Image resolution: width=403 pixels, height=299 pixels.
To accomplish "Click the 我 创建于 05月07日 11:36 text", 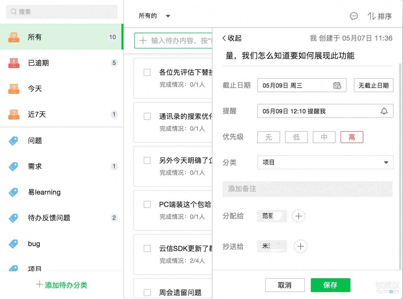I will [x=351, y=38].
